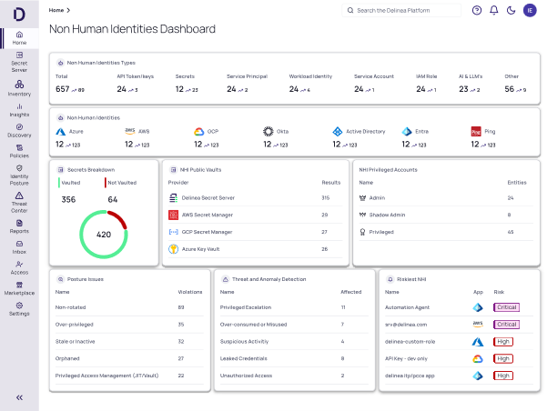
Task: Open Privileged Access Management (JIT/Vault) row
Action: [129, 376]
